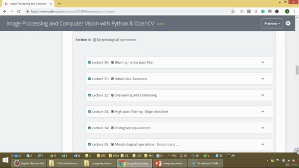Screen dimensions: 299x168
Task: Click the video icon of Lecture 31
Action: 112,79
